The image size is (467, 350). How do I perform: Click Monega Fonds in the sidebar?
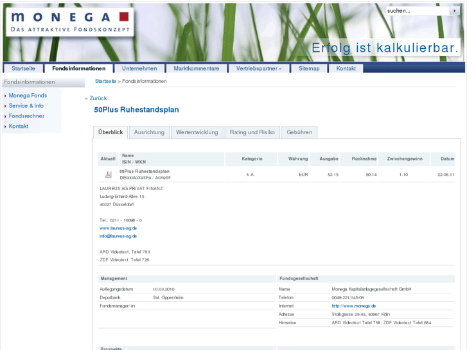(x=28, y=95)
